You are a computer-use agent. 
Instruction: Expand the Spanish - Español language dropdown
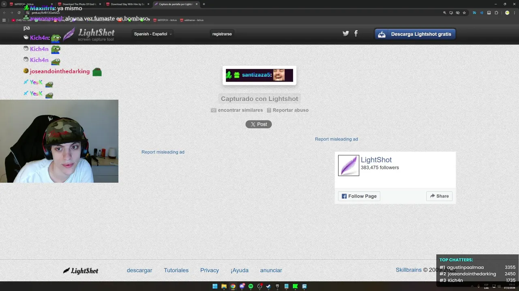(153, 34)
